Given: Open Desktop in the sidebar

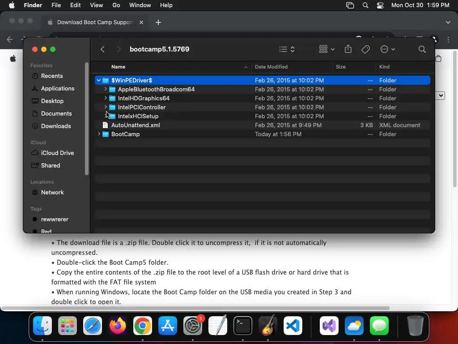Looking at the screenshot, I should click(52, 101).
